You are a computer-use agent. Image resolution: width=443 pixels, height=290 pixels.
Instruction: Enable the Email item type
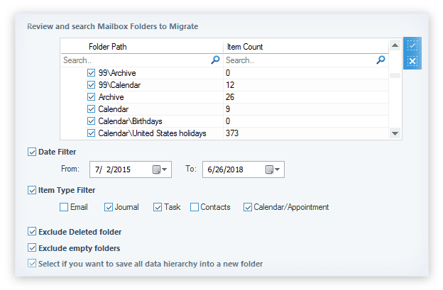pos(65,207)
